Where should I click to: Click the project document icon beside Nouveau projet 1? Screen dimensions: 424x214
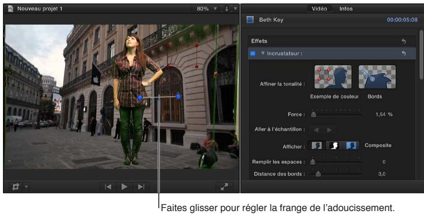10,9
